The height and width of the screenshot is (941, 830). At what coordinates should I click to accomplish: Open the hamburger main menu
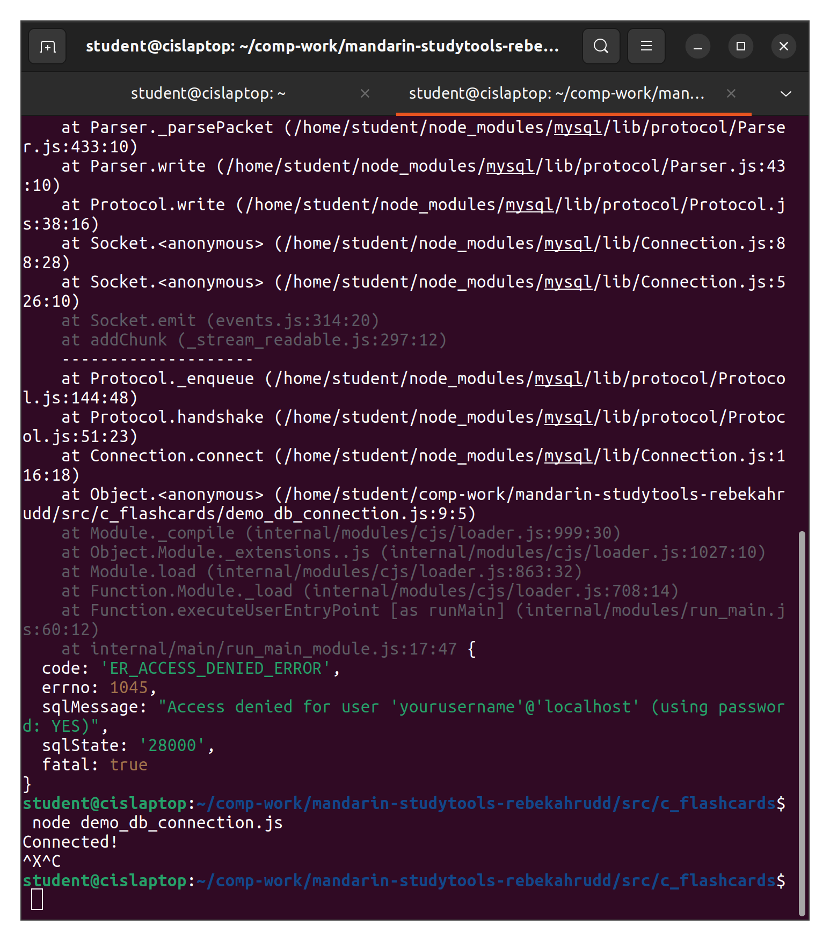coord(646,47)
